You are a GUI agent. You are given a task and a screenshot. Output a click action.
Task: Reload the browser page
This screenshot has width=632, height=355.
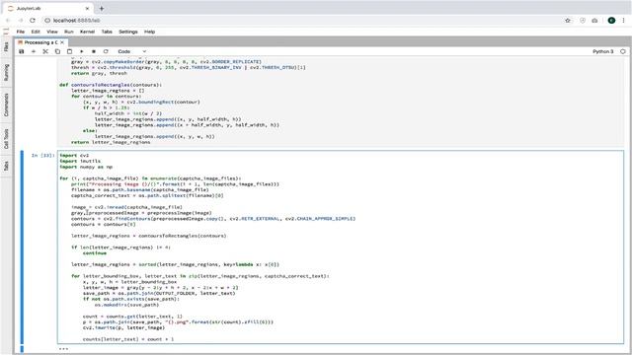point(33,20)
